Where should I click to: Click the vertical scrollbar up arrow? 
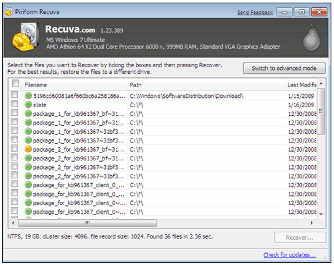point(321,84)
